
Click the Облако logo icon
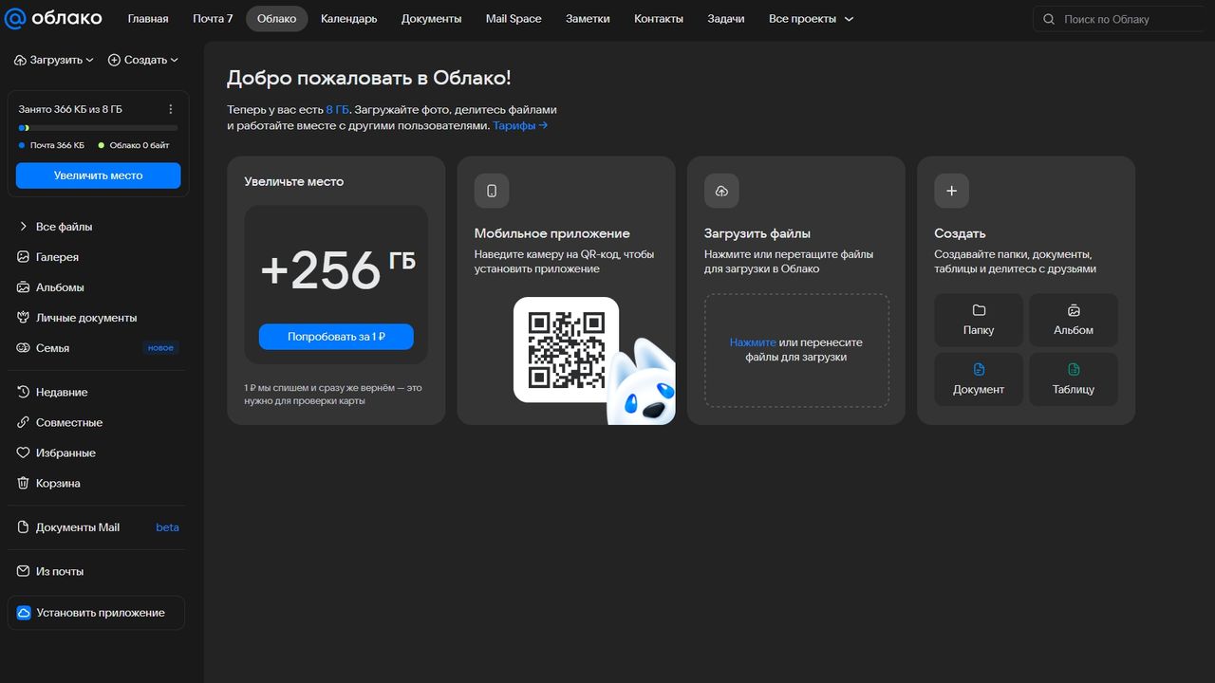click(x=15, y=19)
